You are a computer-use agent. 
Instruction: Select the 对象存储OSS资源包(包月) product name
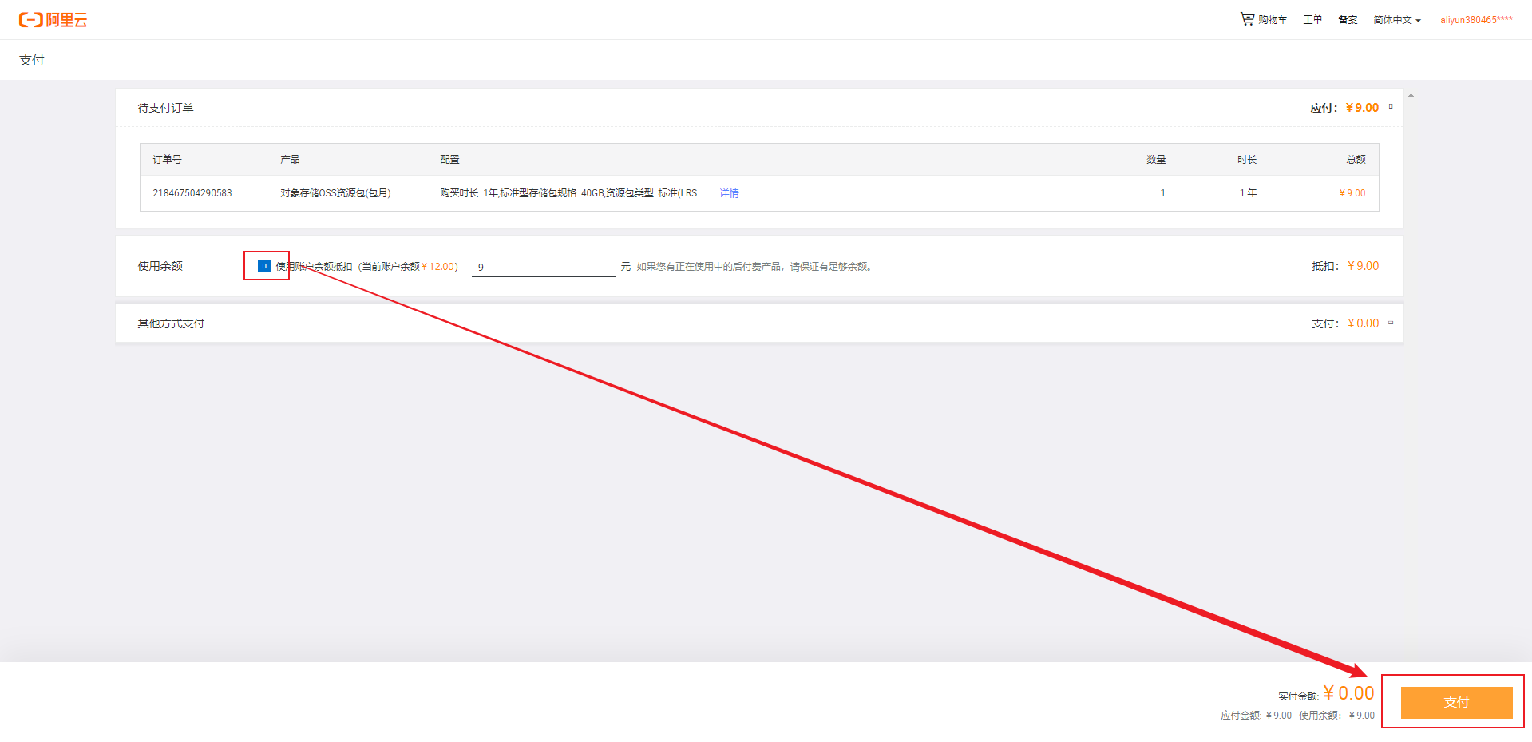tap(336, 192)
